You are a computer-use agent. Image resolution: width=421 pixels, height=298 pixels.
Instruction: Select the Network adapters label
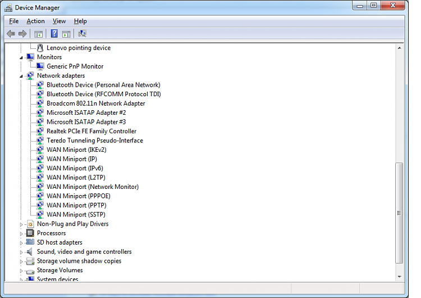(61, 75)
